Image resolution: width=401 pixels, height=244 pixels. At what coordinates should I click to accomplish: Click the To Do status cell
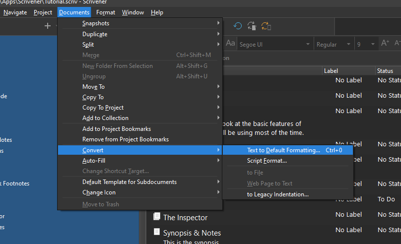click(386, 199)
